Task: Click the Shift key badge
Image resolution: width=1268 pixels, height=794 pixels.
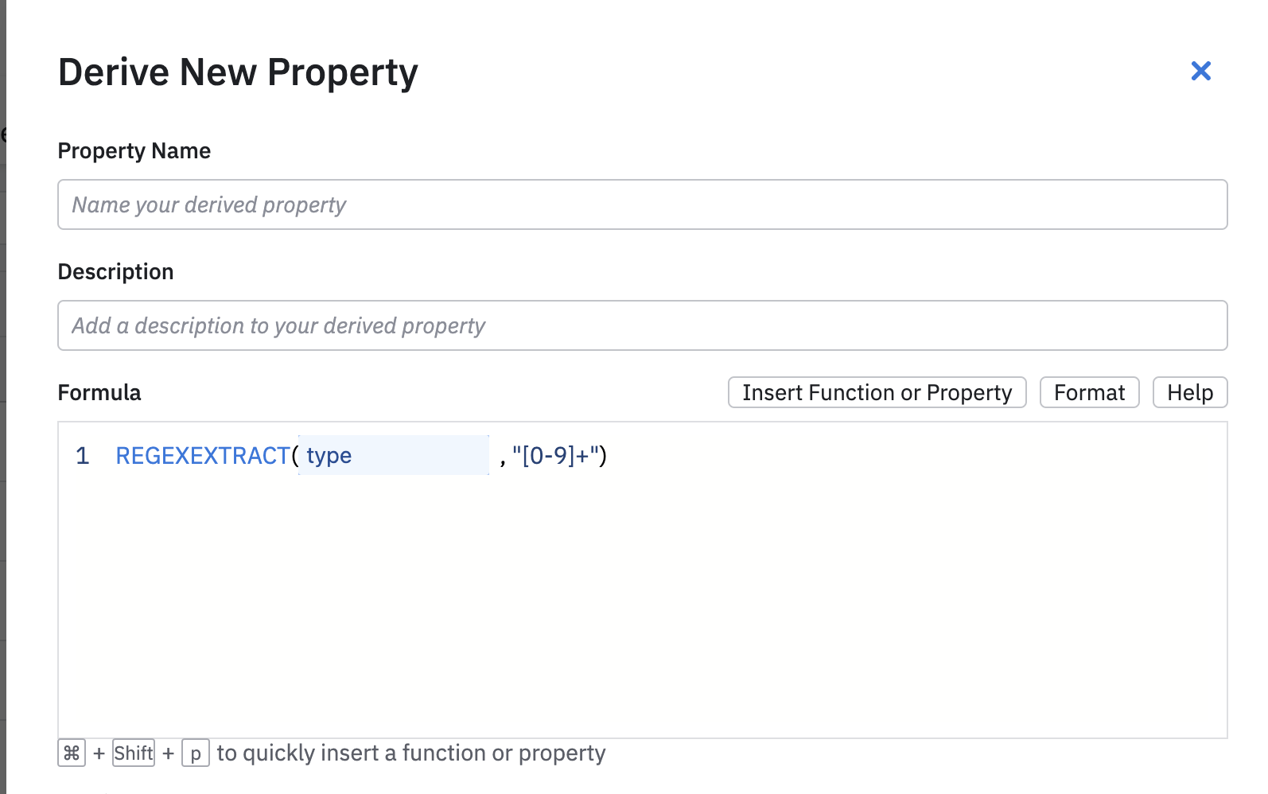Action: pyautogui.click(x=134, y=753)
